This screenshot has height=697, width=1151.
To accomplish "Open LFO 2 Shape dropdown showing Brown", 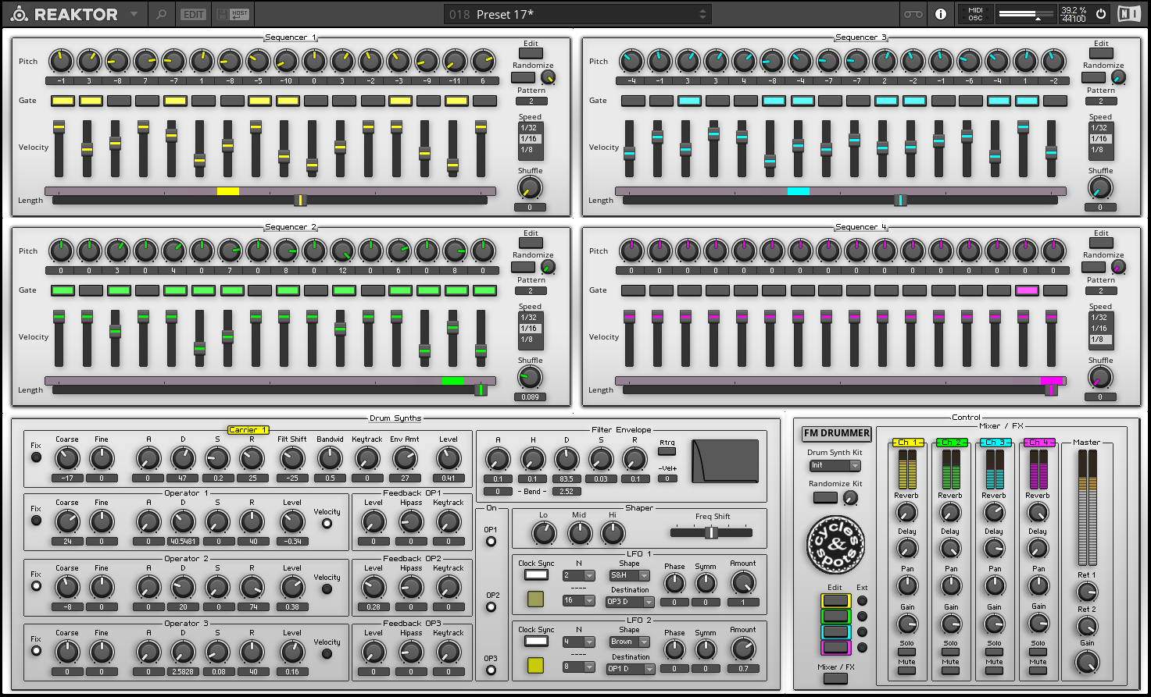I will coord(629,642).
